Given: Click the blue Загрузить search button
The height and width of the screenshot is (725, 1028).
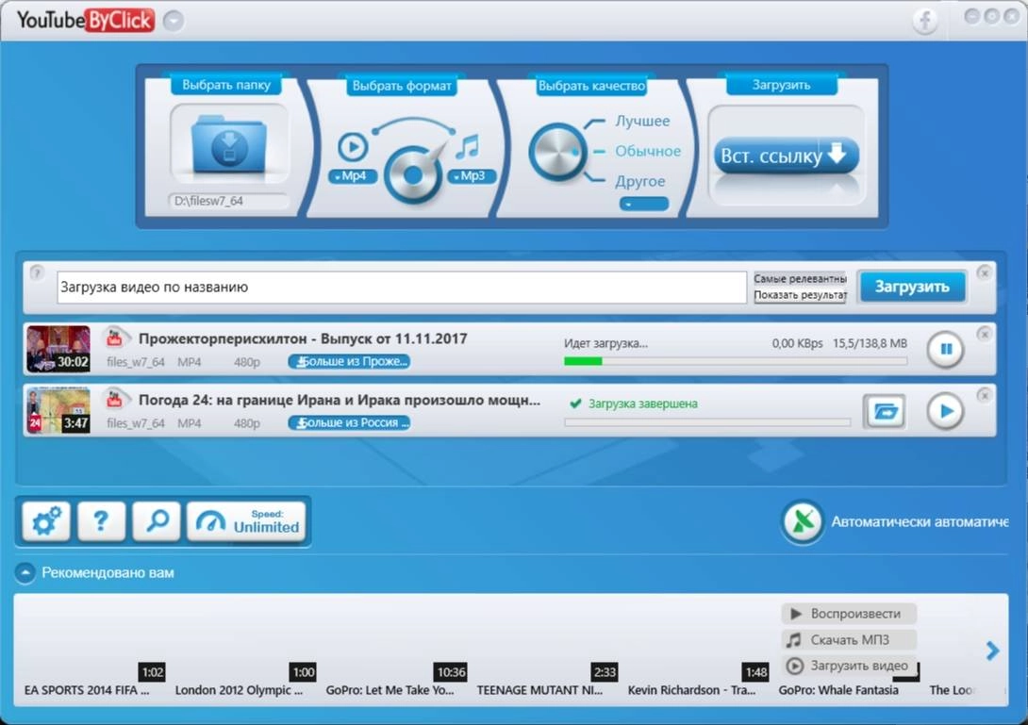Looking at the screenshot, I should [912, 288].
